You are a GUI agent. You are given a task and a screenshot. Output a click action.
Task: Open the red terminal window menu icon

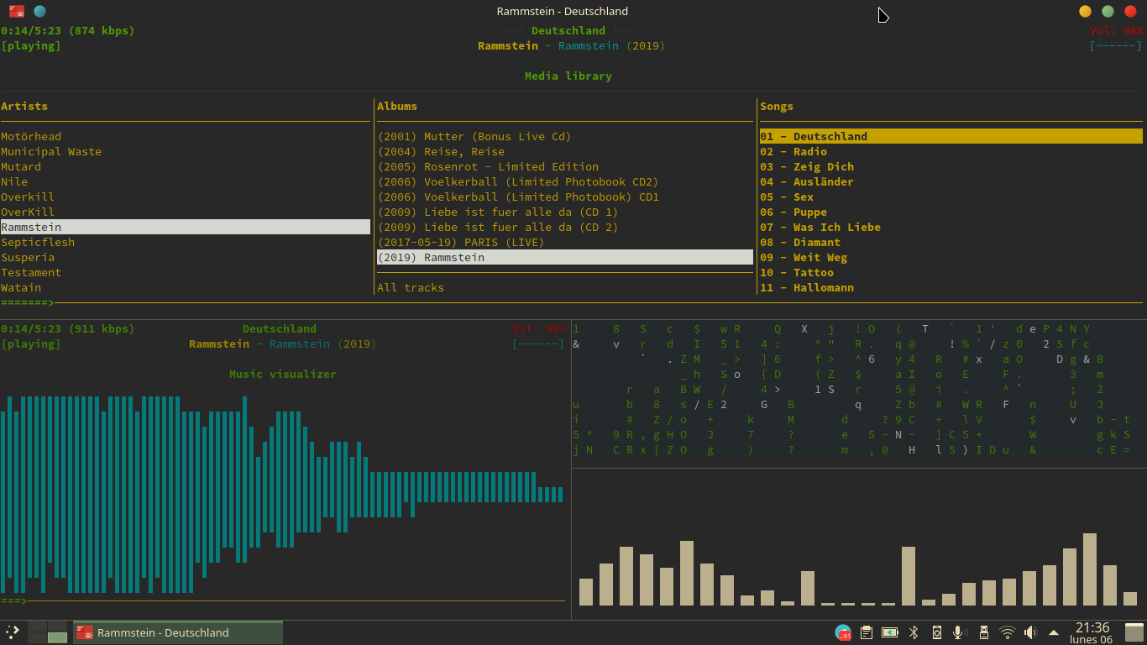coord(17,12)
